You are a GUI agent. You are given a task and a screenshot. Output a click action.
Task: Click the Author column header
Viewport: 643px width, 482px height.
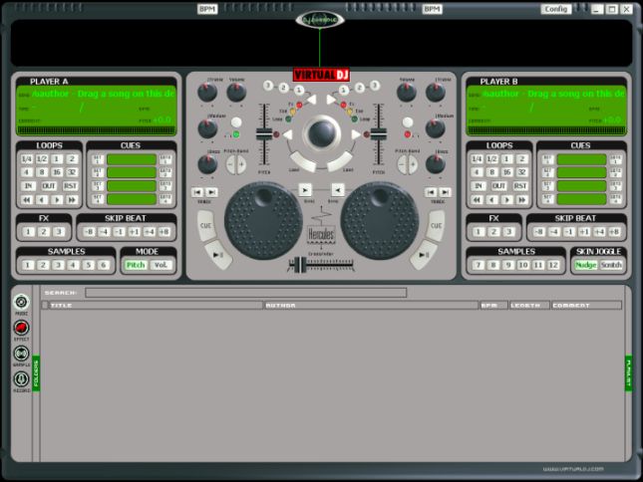point(369,306)
